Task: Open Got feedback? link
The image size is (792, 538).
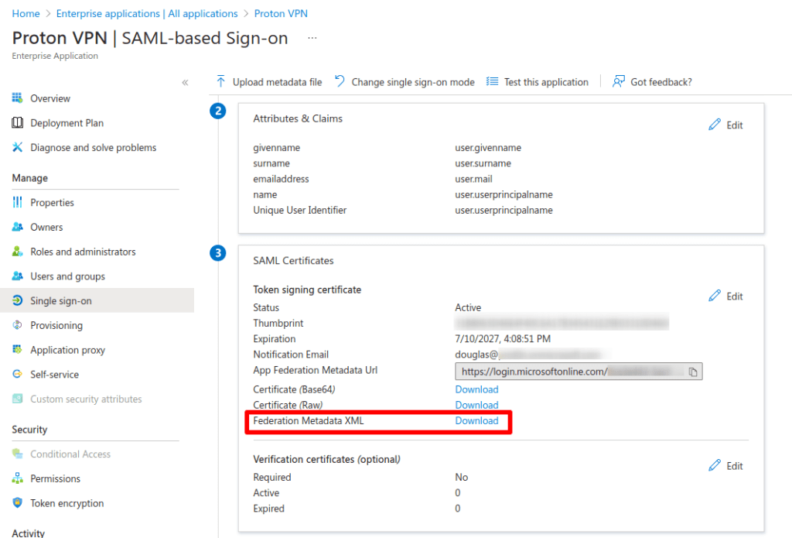Action: [661, 82]
